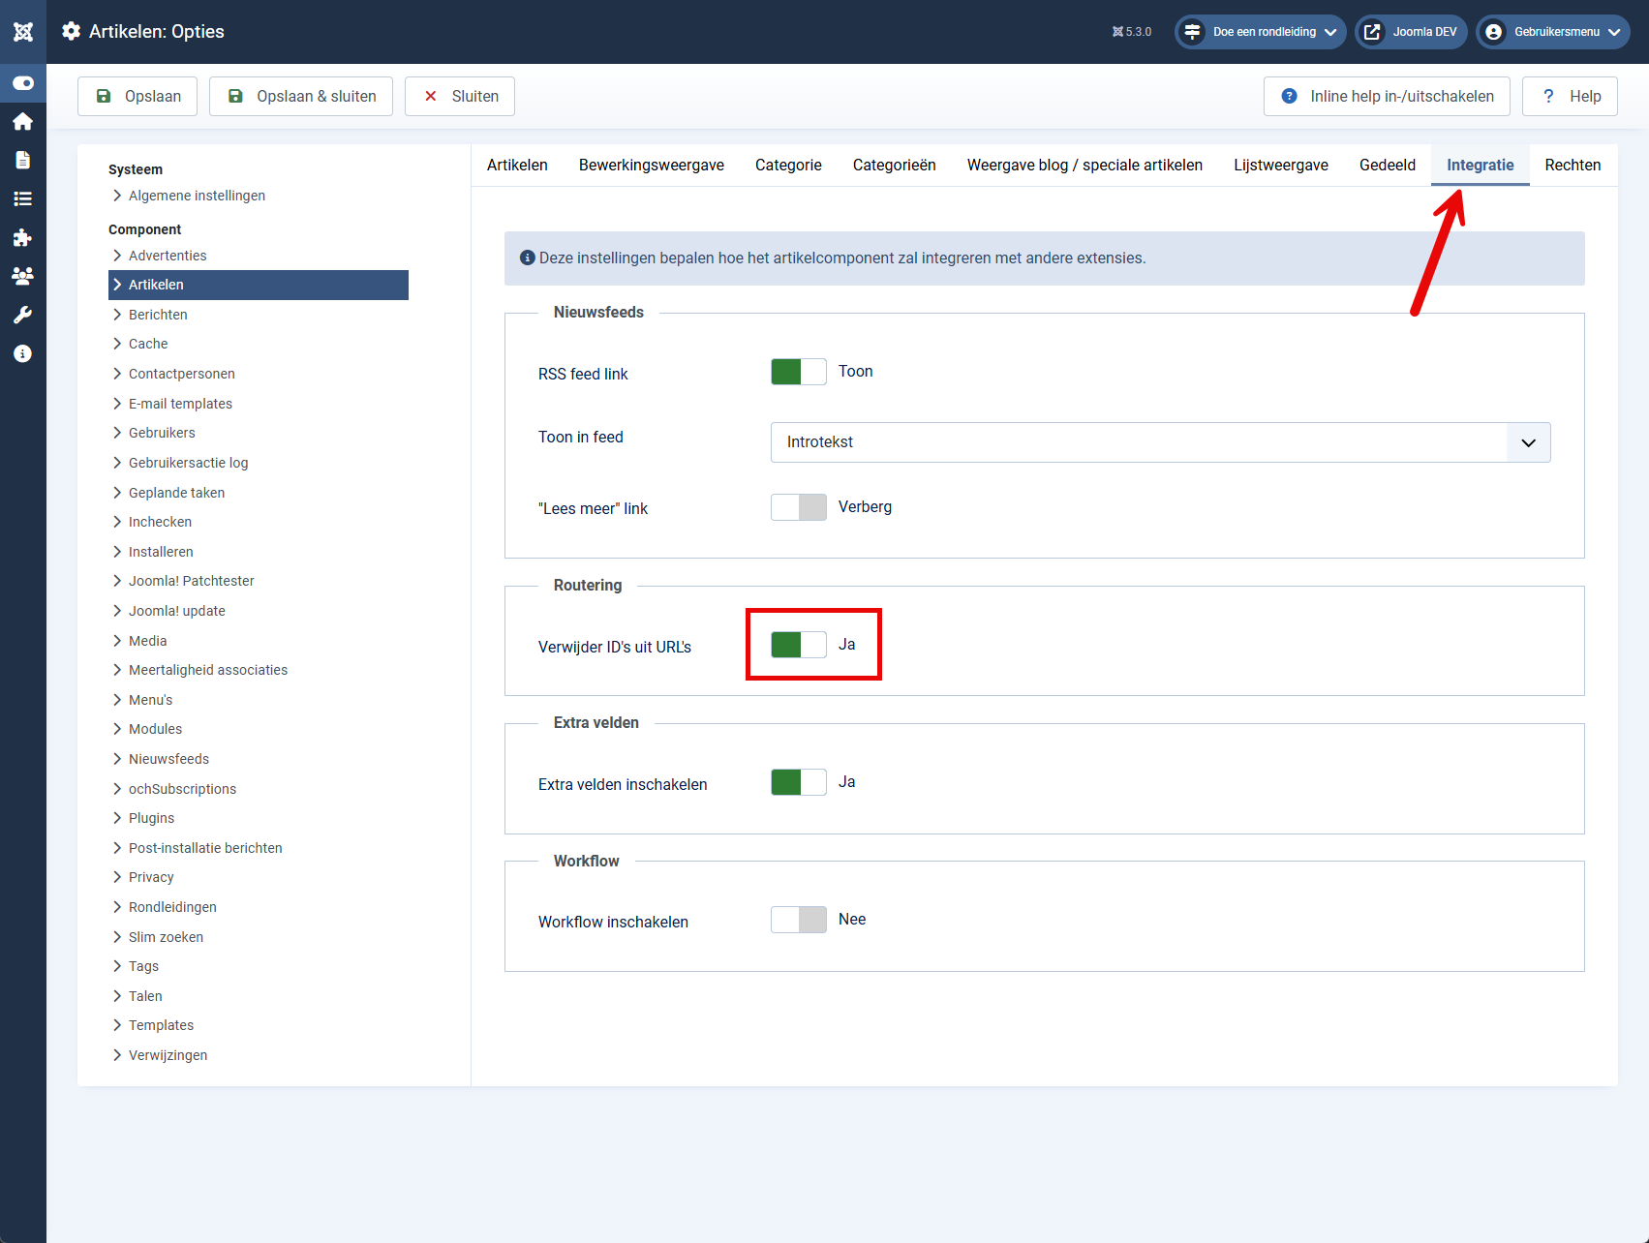Click the Joomla logo icon
This screenshot has width=1649, height=1243.
coord(22,31)
